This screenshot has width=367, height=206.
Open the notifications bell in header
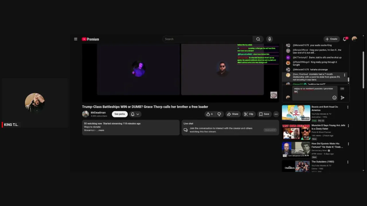tap(345, 39)
